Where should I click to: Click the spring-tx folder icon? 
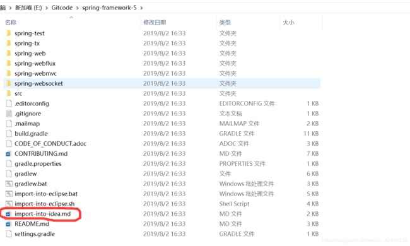[9, 43]
